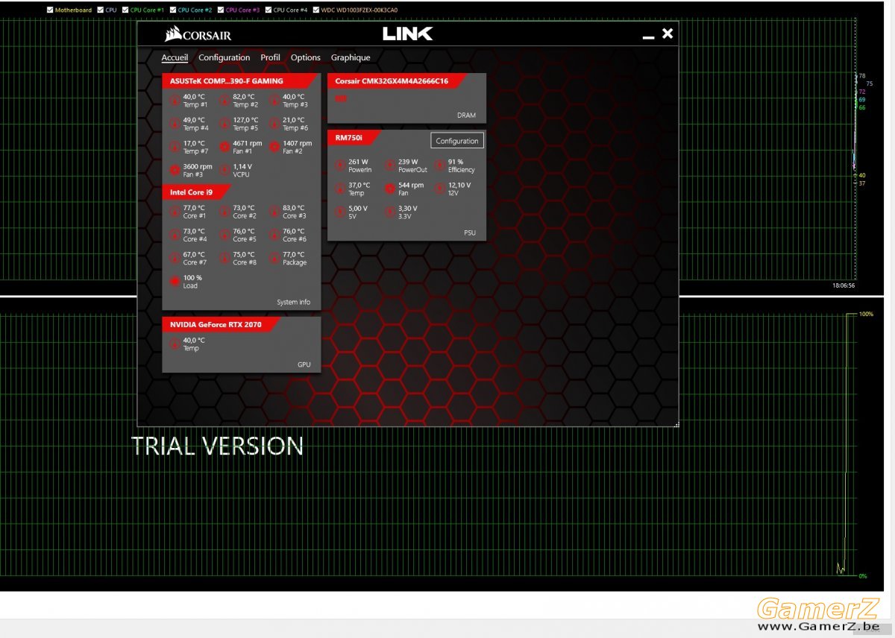
Task: Click the RM750i Configuration button
Action: coord(457,141)
